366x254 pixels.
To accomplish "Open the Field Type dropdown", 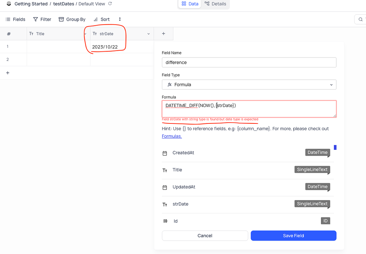I will click(x=249, y=85).
